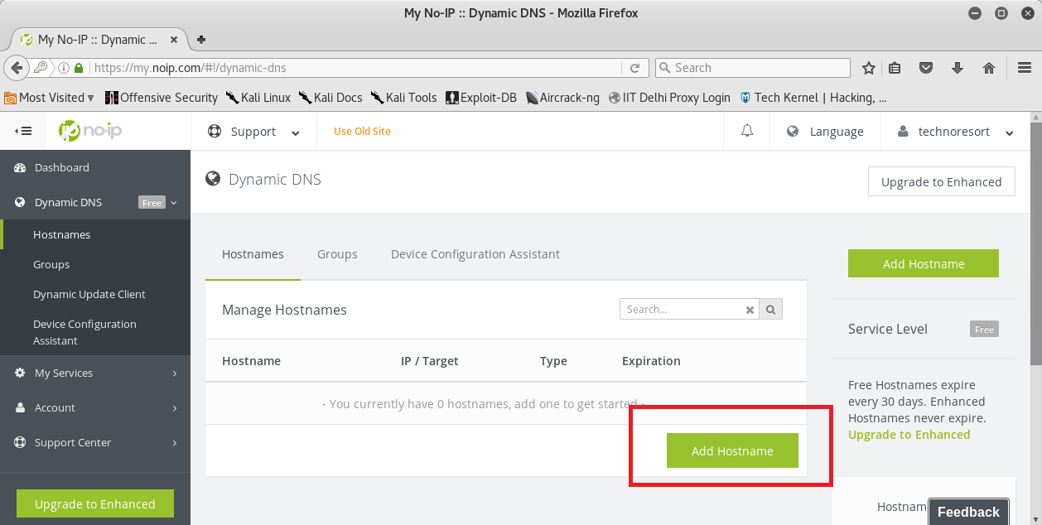
Task: Open Kali Tools bookmark
Action: tap(403, 97)
